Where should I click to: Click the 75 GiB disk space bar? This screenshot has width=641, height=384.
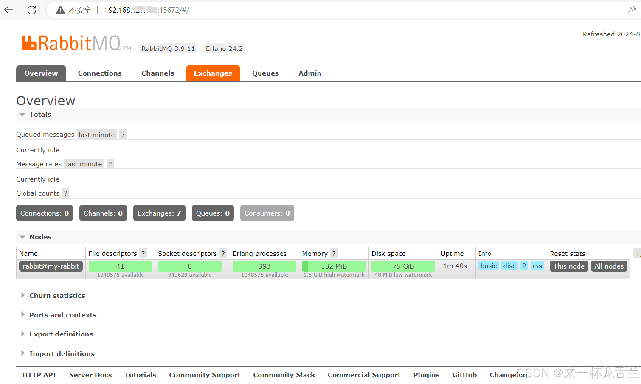click(x=403, y=266)
